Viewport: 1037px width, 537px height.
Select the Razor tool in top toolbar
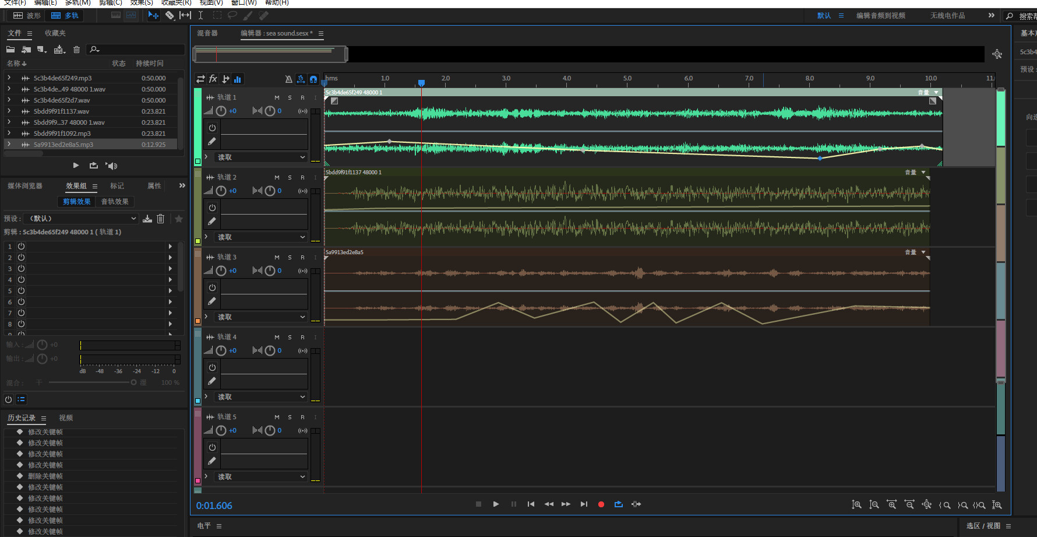pyautogui.click(x=170, y=15)
